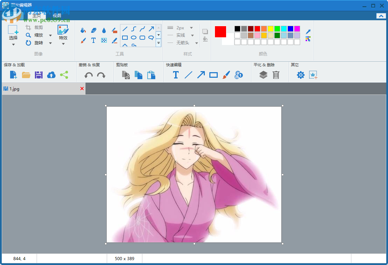Click the trash delete icon
Image resolution: width=388 pixels, height=265 pixels.
coord(276,75)
